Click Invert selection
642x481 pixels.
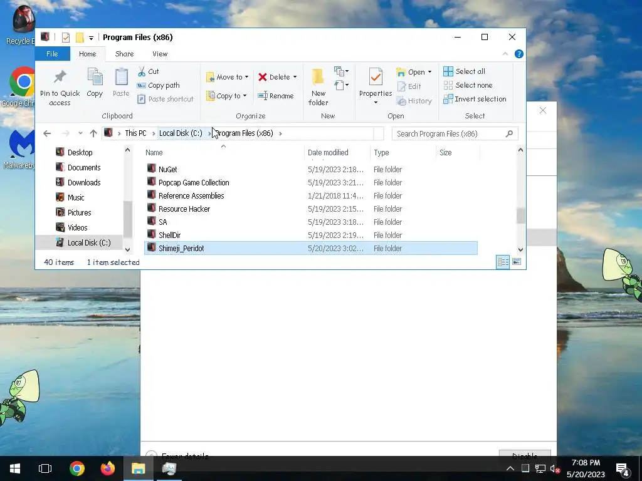click(x=475, y=99)
